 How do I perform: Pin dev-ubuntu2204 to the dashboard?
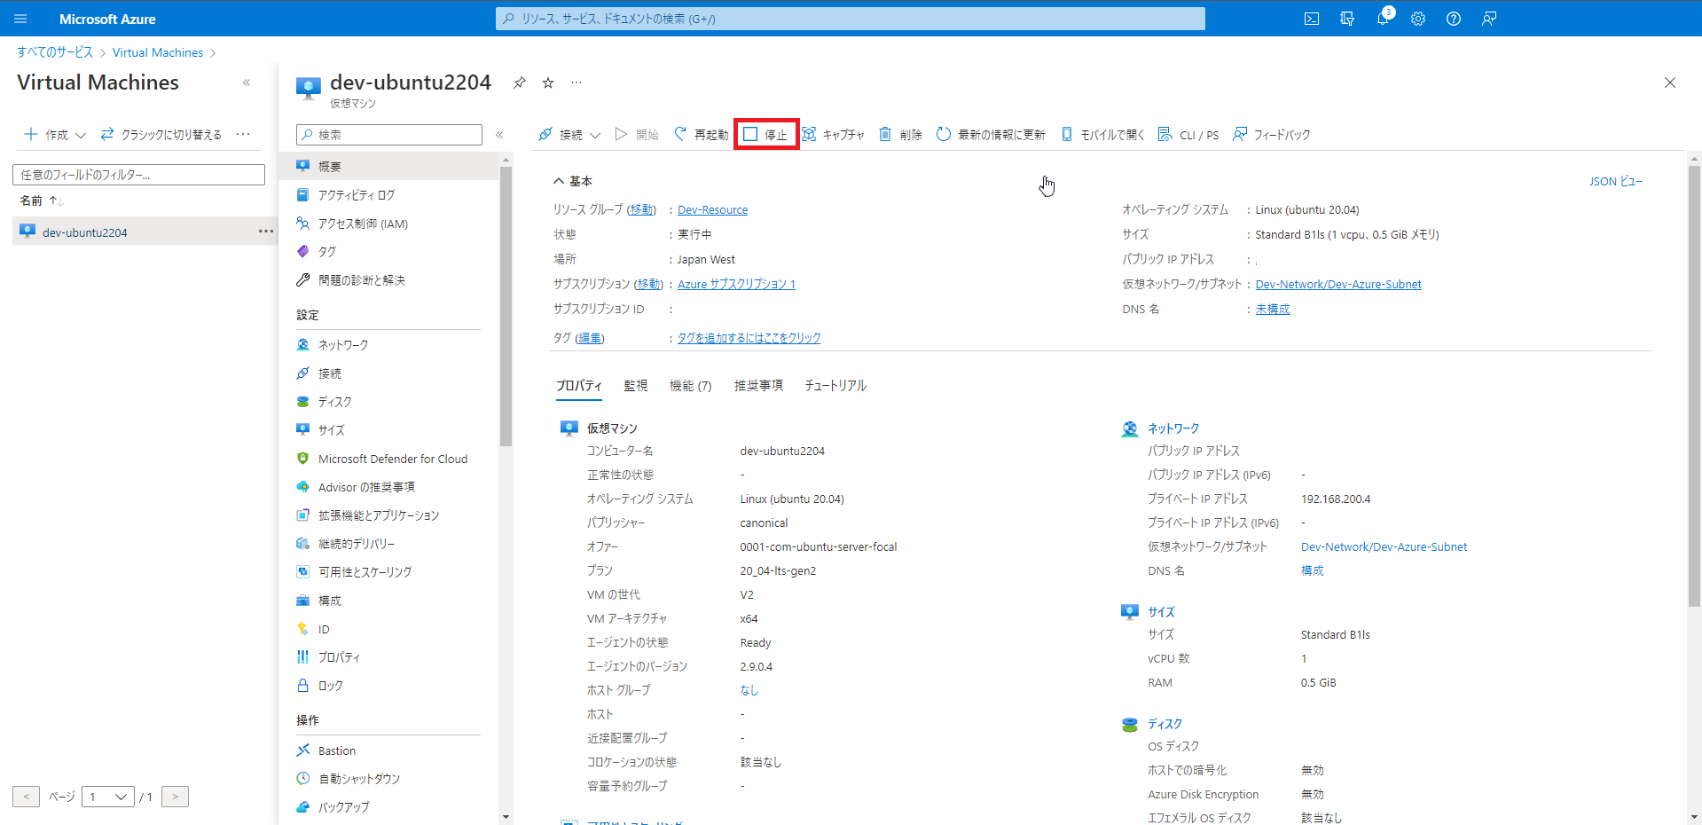(520, 82)
